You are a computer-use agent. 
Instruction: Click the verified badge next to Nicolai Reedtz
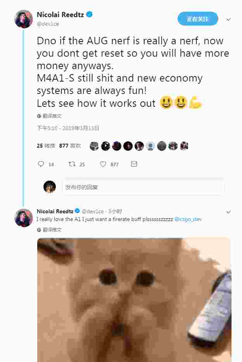[x=90, y=14]
